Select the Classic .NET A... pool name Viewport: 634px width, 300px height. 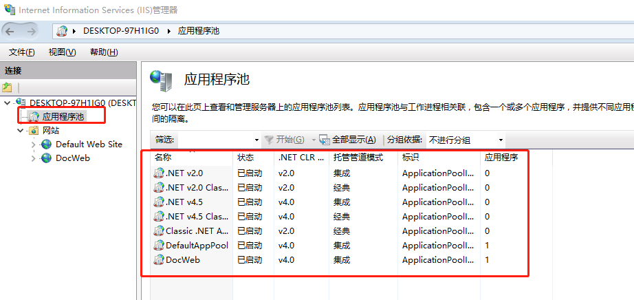coord(197,231)
